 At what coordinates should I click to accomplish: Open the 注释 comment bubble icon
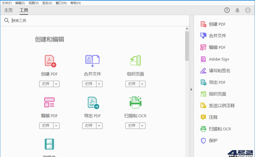[x=203, y=117]
